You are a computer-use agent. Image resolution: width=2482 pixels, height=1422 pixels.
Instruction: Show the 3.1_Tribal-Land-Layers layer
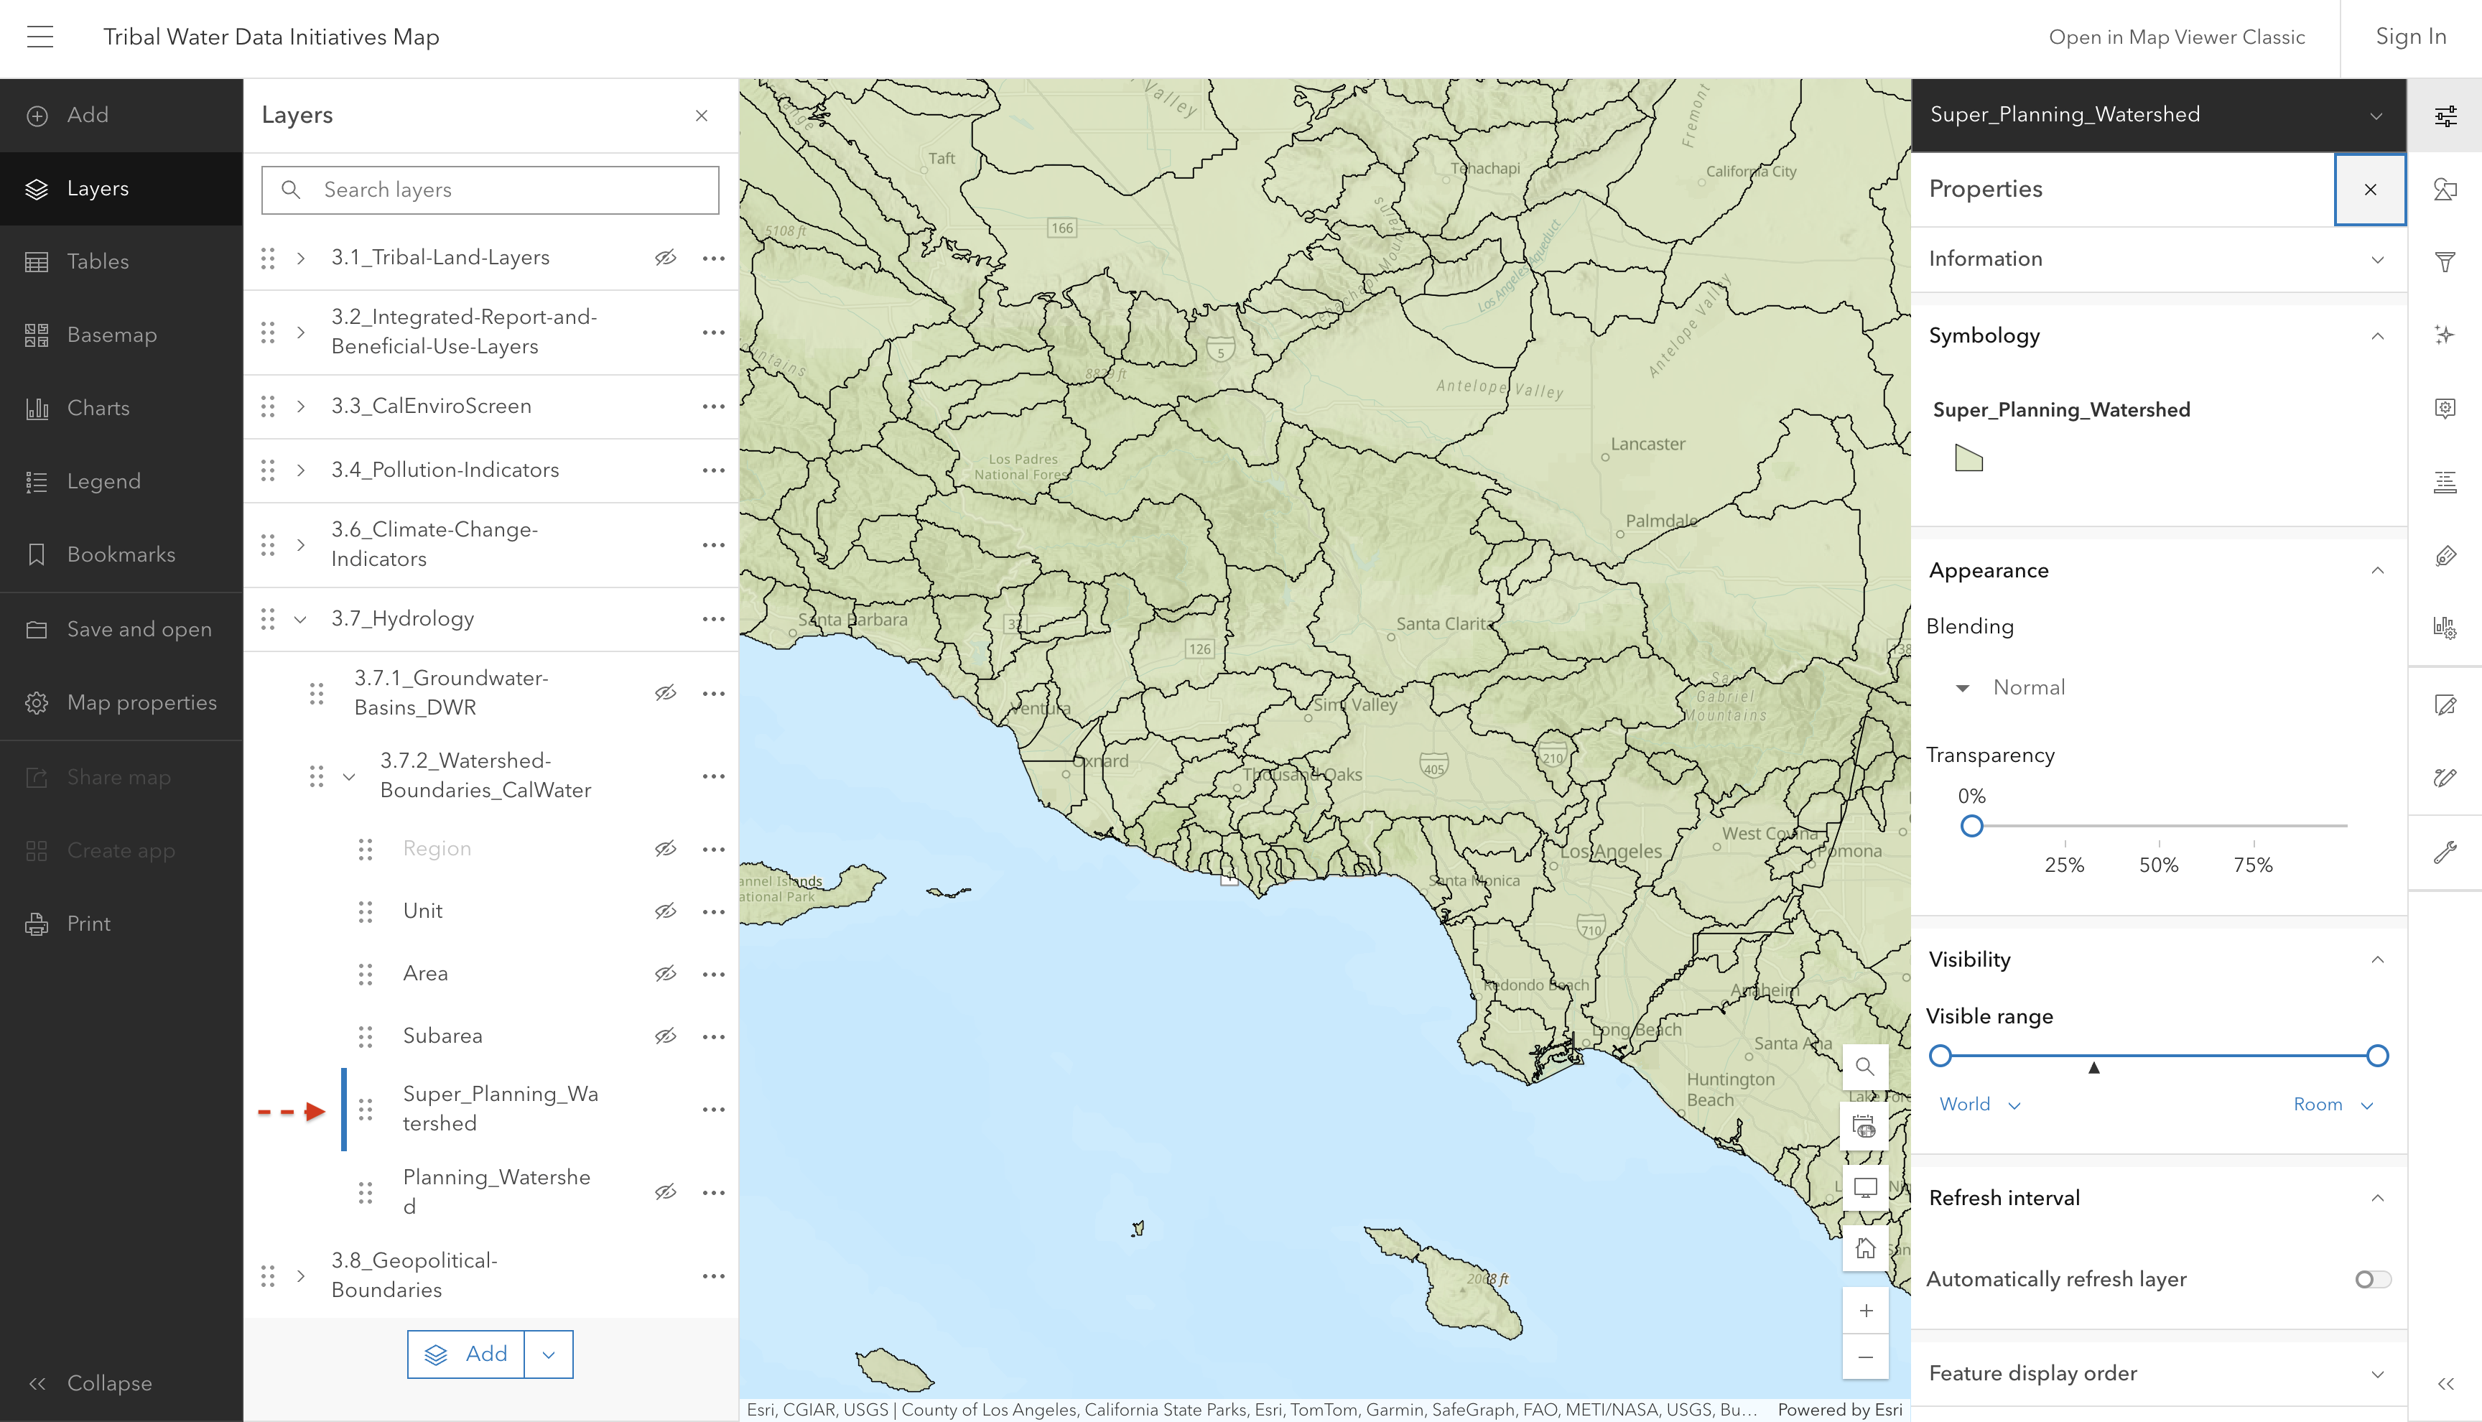click(666, 258)
